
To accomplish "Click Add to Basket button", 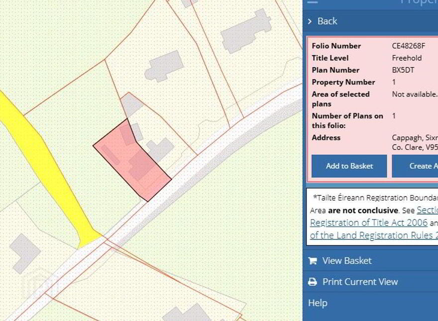I will click(x=349, y=166).
